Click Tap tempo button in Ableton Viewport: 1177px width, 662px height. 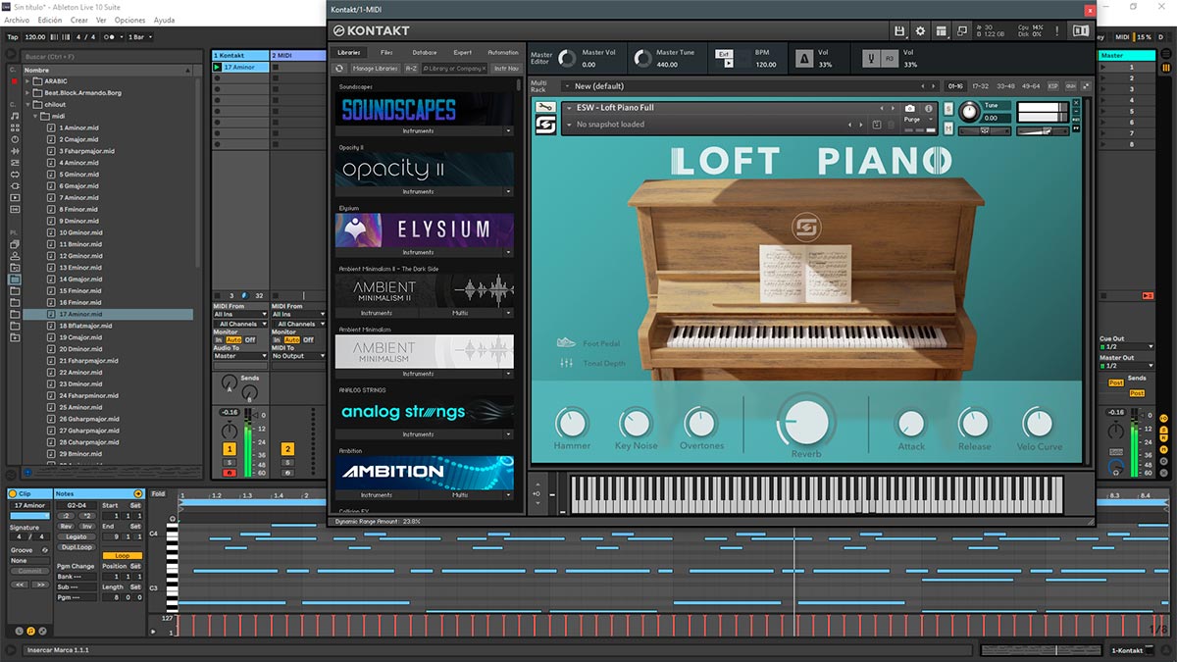(x=13, y=37)
